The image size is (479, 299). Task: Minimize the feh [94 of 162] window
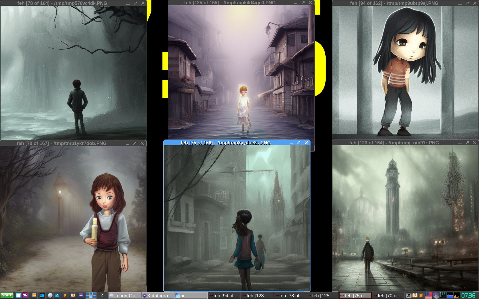click(460, 3)
